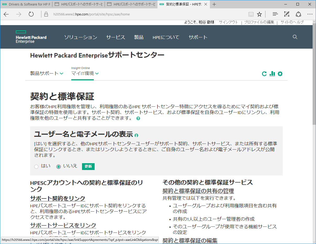
Task: Open the browser More actions ellipsis
Action: [x=310, y=14]
